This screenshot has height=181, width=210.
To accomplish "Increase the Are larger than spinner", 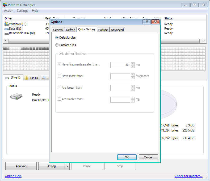I will 133,87.
